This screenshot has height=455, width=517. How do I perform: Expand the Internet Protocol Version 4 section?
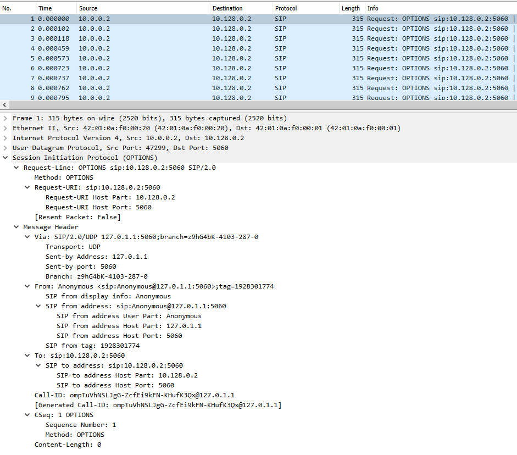[5, 138]
